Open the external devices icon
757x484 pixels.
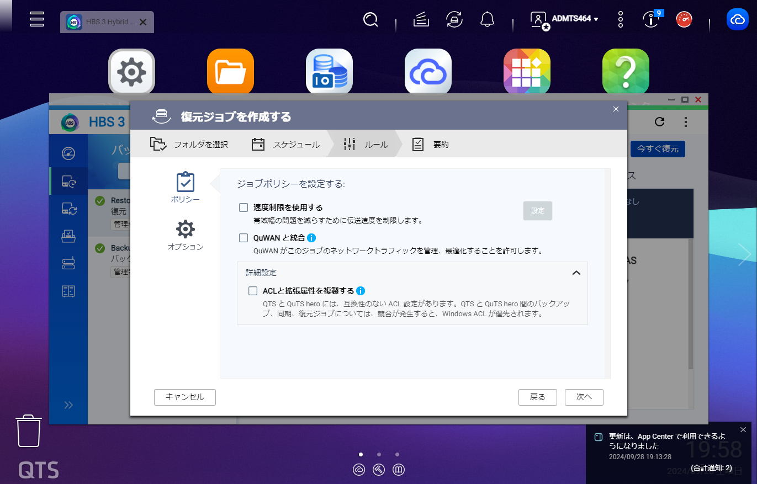point(454,20)
